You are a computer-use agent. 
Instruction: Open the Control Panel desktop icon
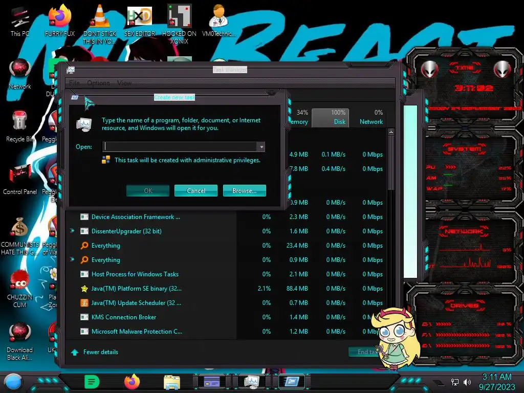[20, 180]
